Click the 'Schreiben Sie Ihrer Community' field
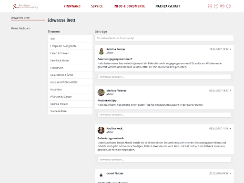Image resolution: width=244 pixels, height=183 pixels. pyautogui.click(x=164, y=38)
